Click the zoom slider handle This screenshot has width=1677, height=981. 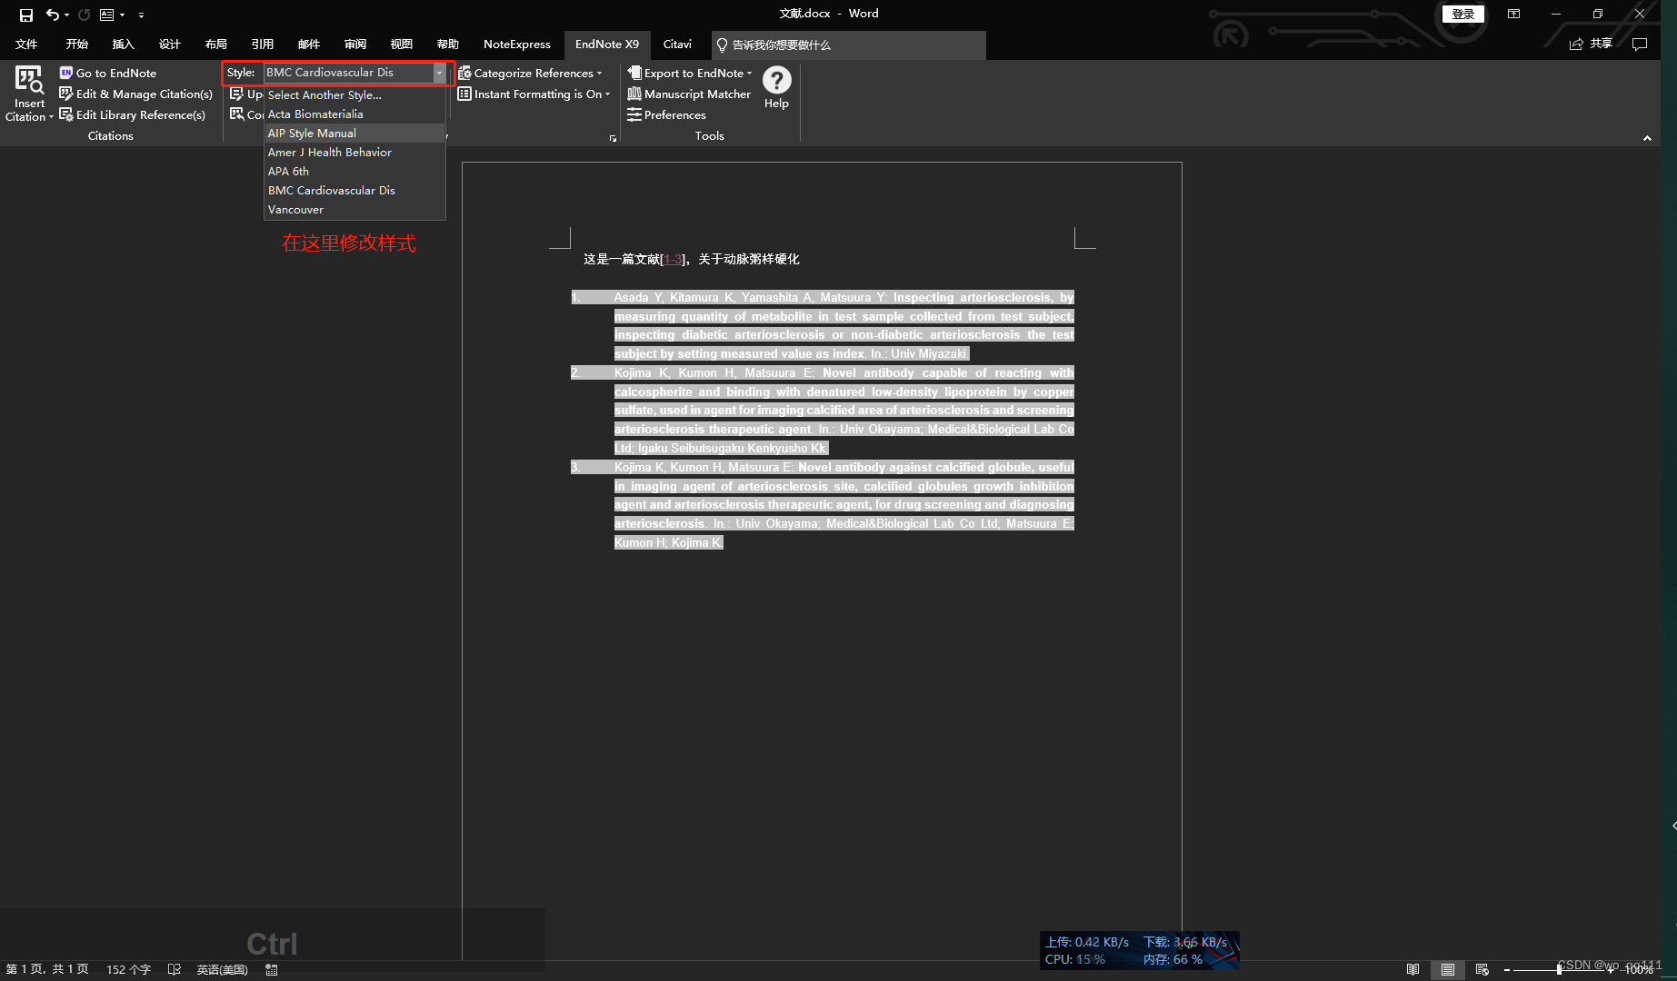[x=1559, y=969]
